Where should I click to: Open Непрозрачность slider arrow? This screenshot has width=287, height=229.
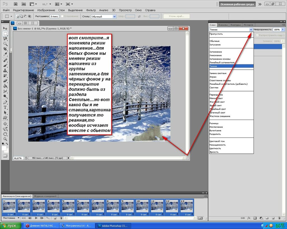(283, 29)
